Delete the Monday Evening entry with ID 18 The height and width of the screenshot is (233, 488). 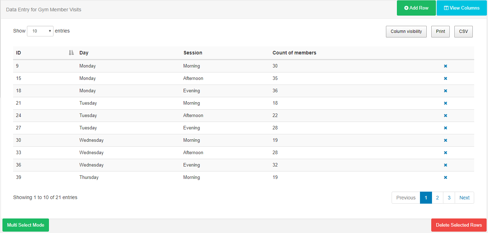tap(445, 91)
